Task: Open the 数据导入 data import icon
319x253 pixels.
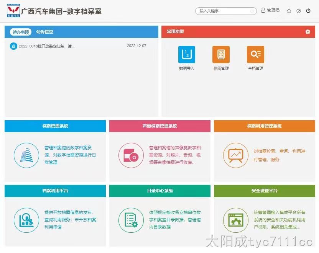Action: tap(187, 54)
